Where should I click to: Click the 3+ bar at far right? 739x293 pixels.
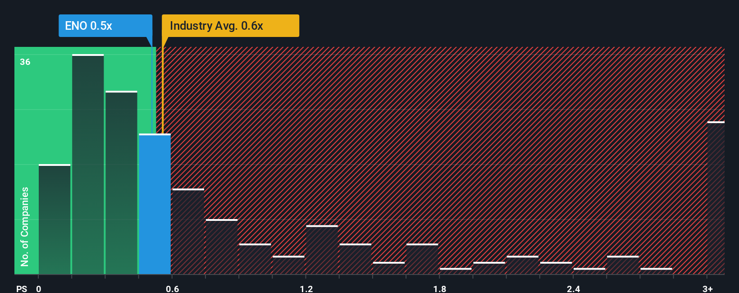(x=716, y=198)
